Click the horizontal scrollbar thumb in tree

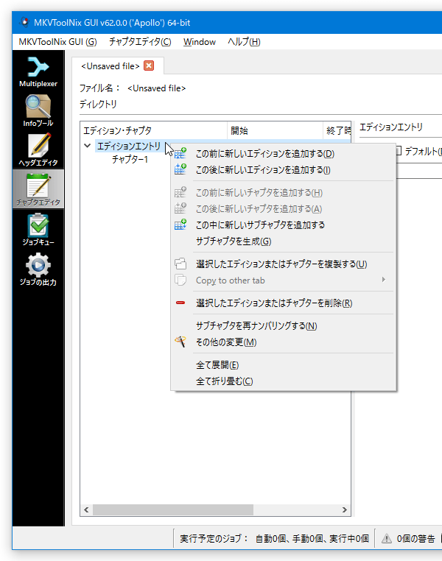tap(173, 509)
